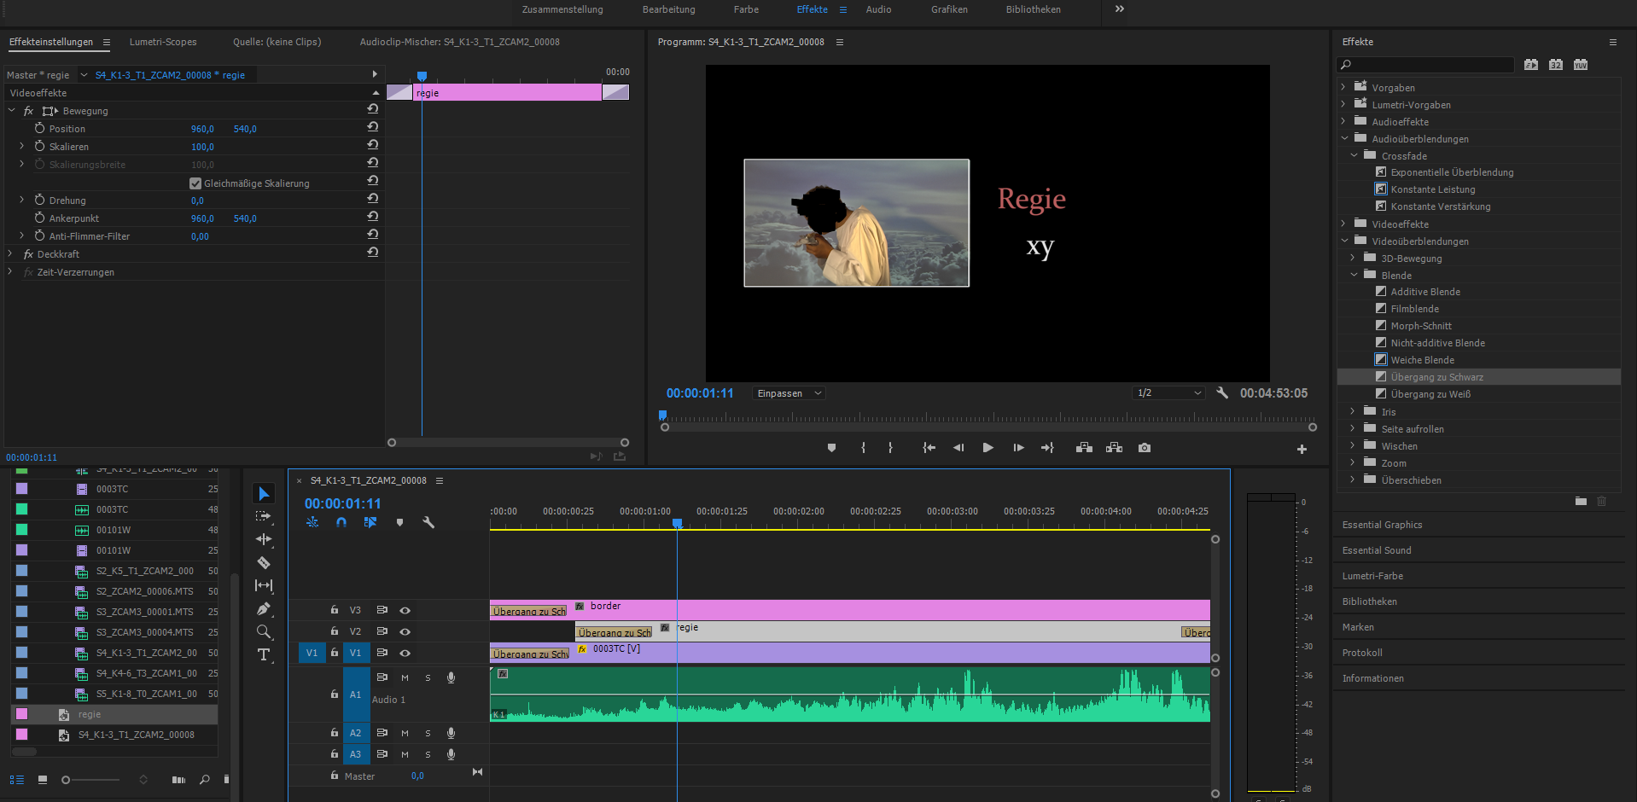Export frame with camera icon
This screenshot has width=1637, height=802.
click(1145, 448)
